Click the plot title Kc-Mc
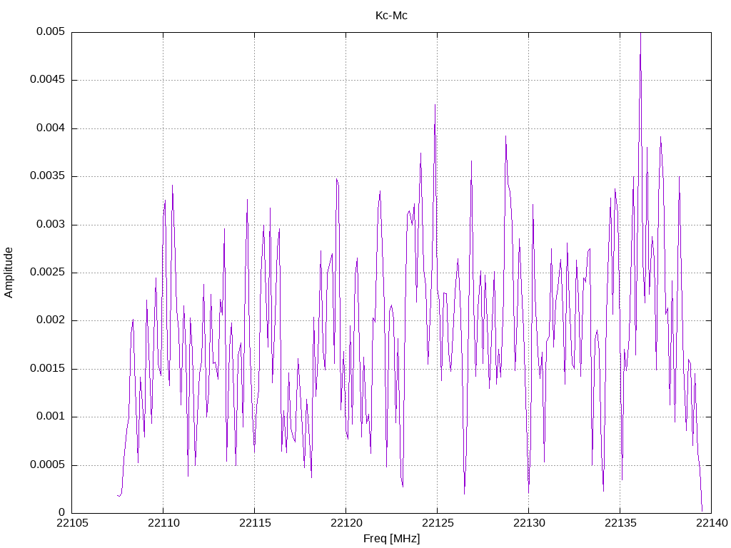The image size is (731, 548). (391, 16)
